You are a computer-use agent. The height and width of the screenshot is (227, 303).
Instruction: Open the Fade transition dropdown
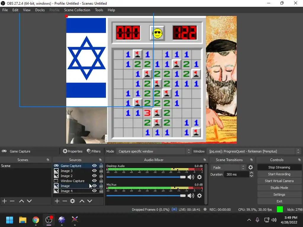228,167
